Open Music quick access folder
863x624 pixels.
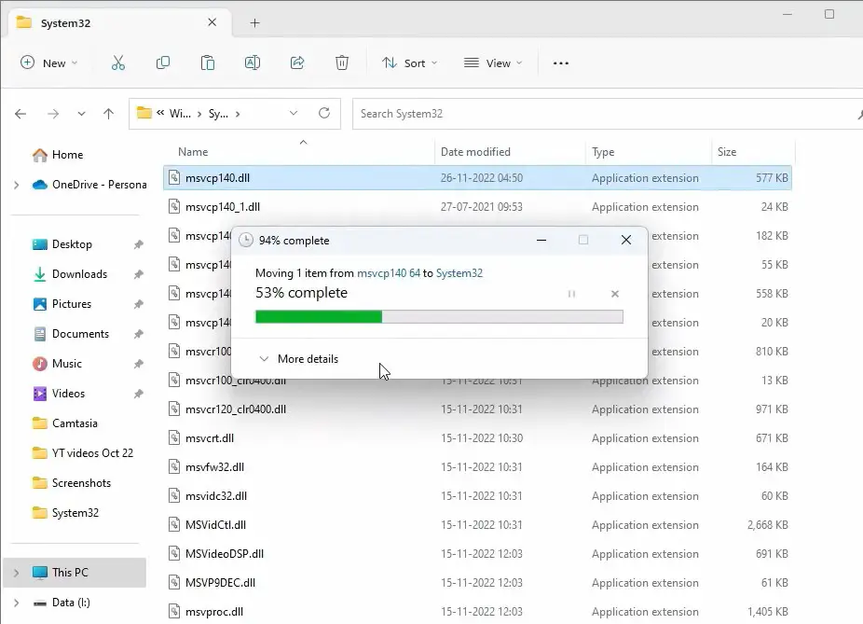pyautogui.click(x=57, y=364)
